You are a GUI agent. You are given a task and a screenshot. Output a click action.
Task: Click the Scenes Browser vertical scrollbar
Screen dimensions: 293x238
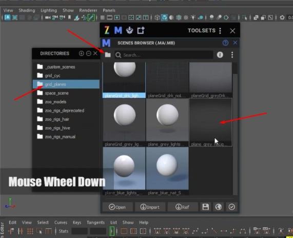pyautogui.click(x=235, y=129)
